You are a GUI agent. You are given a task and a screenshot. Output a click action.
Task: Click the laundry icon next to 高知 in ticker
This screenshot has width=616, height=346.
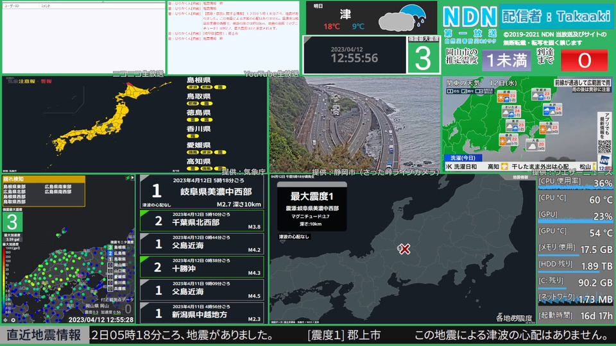[504, 167]
